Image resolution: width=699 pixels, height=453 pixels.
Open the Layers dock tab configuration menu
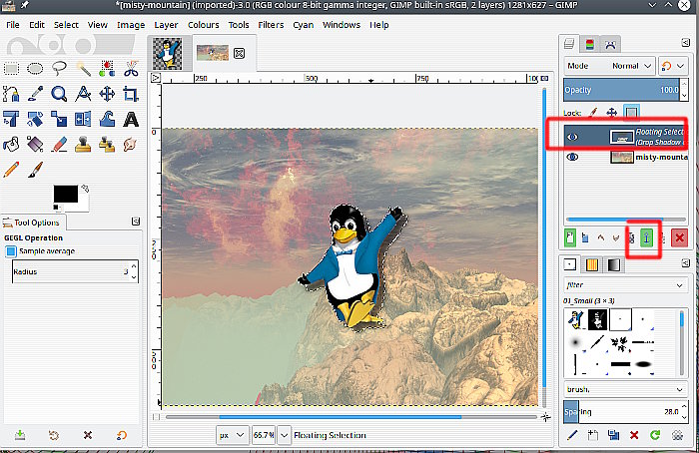686,43
